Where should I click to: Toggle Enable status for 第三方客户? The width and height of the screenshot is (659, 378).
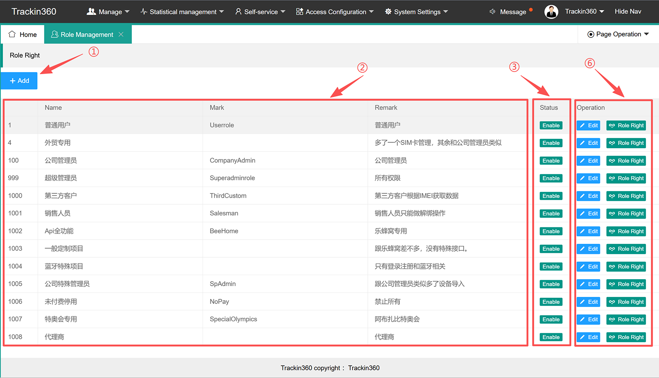click(551, 196)
